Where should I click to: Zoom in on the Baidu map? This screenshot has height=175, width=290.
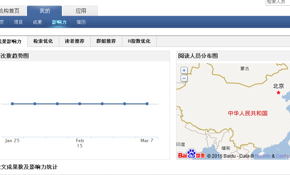(x=184, y=70)
